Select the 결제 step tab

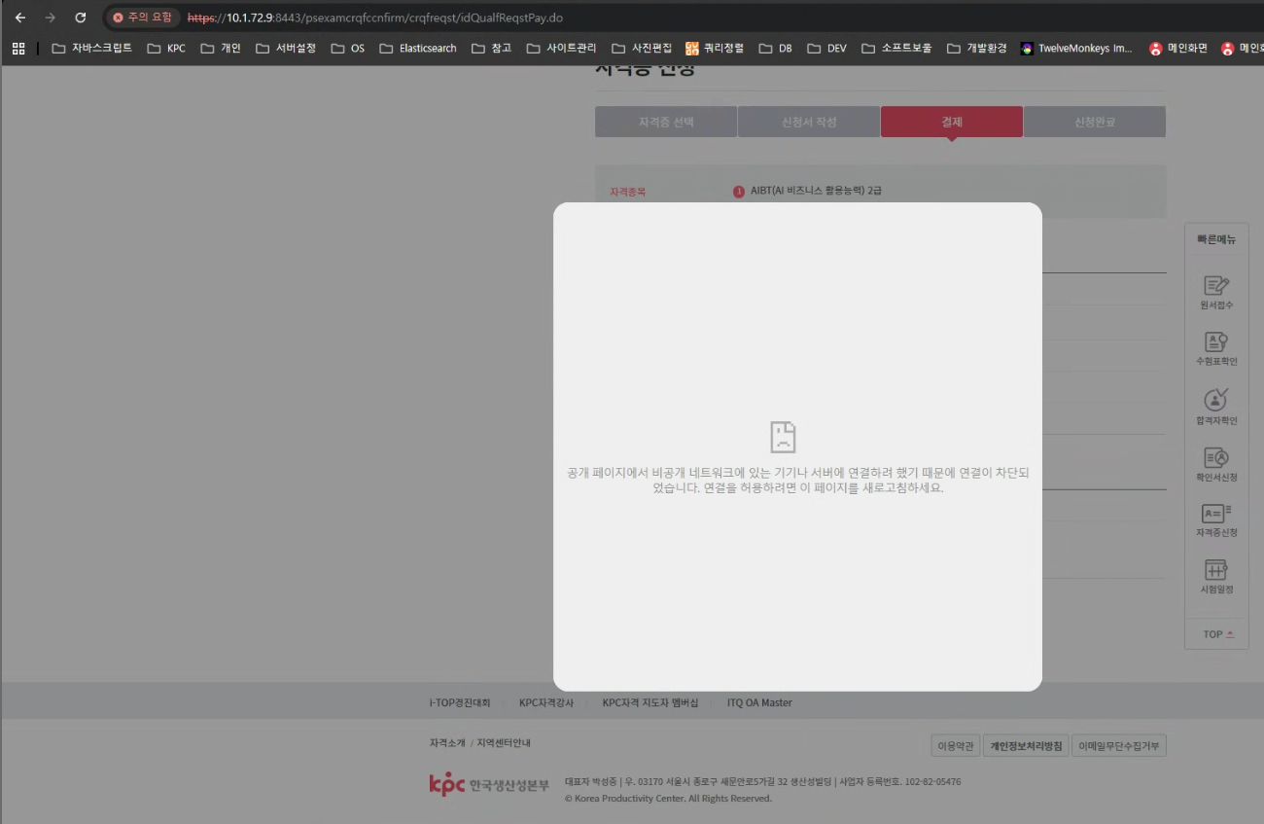pos(952,122)
